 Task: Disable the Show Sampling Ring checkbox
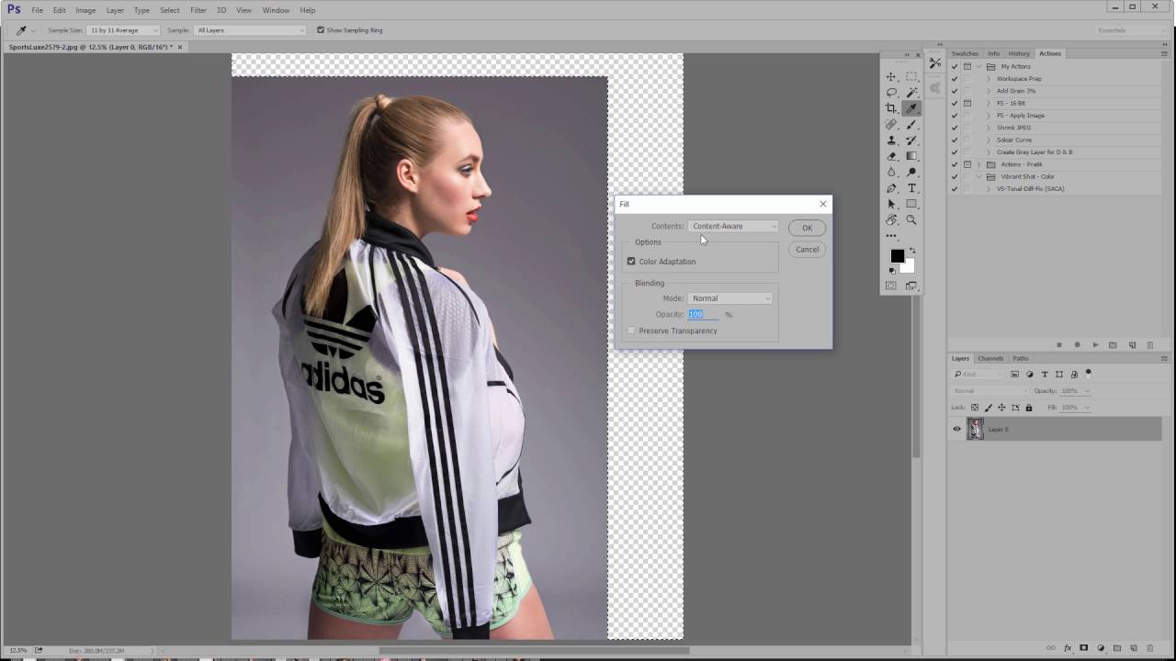(x=321, y=30)
